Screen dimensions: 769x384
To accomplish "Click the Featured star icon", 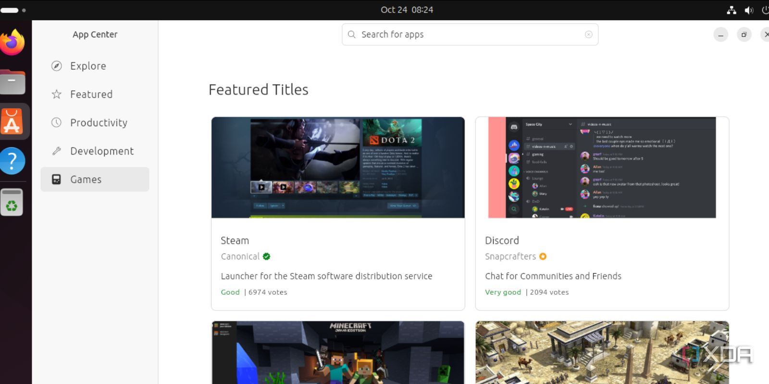I will (57, 94).
